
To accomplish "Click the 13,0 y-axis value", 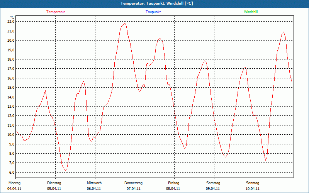I will (x=11, y=107).
